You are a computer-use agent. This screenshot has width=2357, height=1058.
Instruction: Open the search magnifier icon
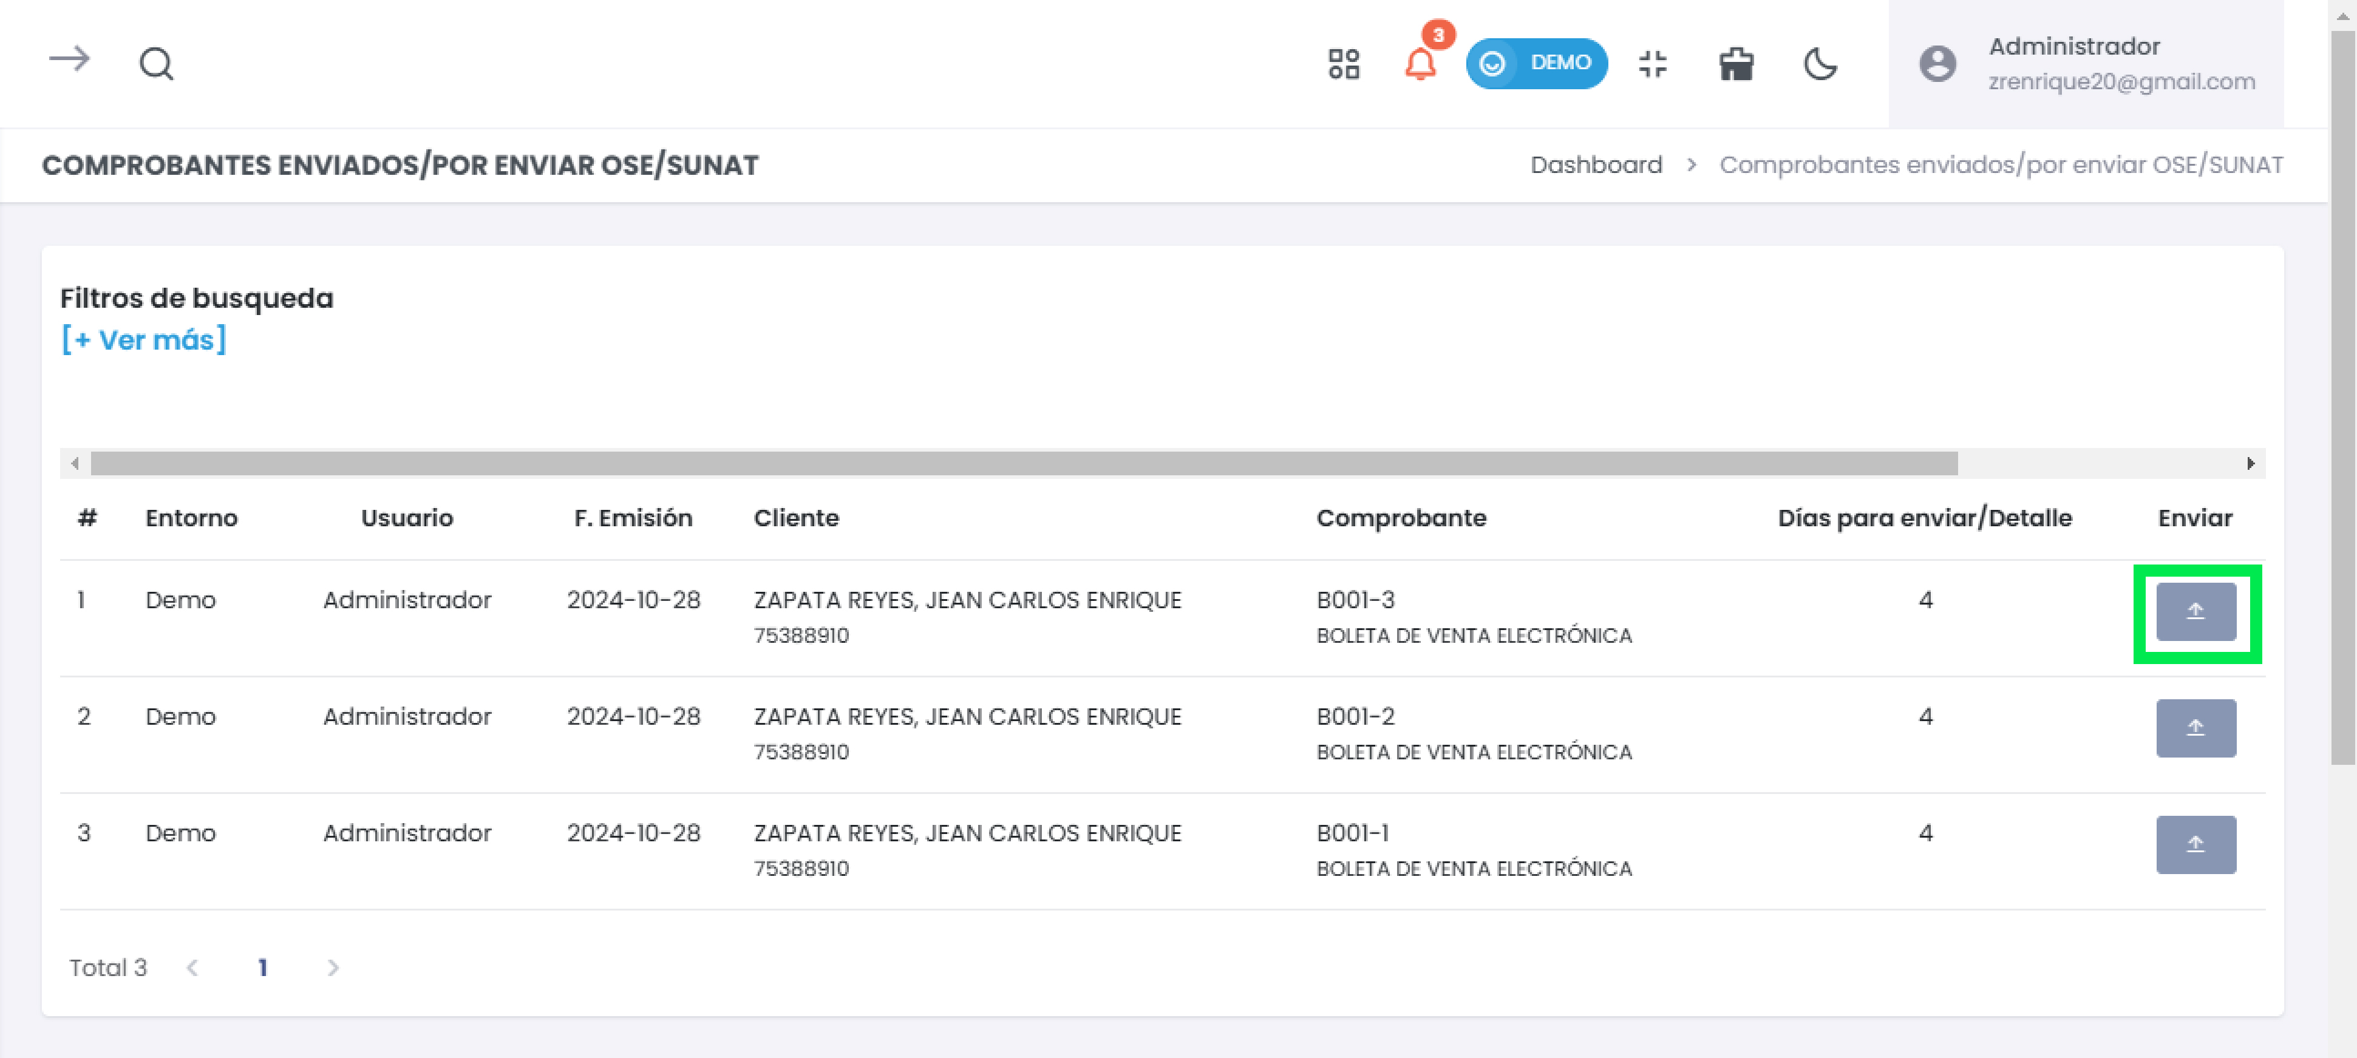157,64
